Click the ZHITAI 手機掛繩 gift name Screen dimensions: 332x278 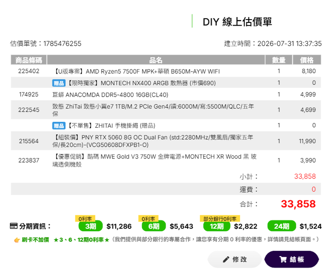[111, 126]
